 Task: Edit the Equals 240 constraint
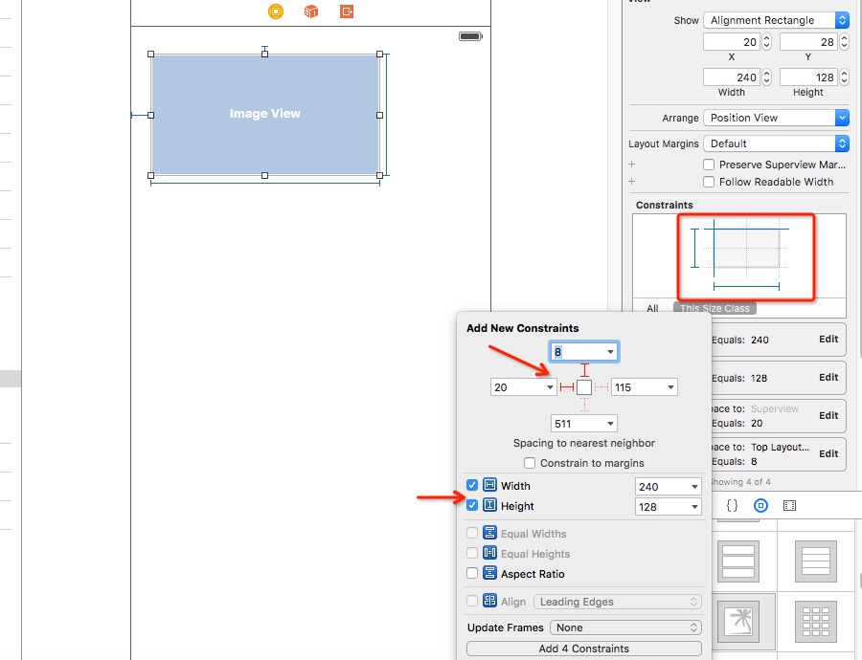[828, 339]
